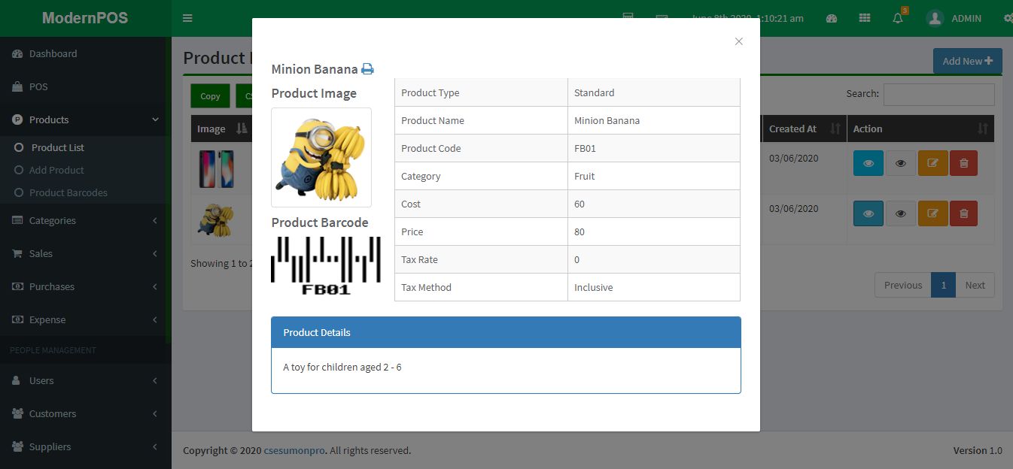Click the Product Details panel header
The height and width of the screenshot is (469, 1013).
(506, 332)
